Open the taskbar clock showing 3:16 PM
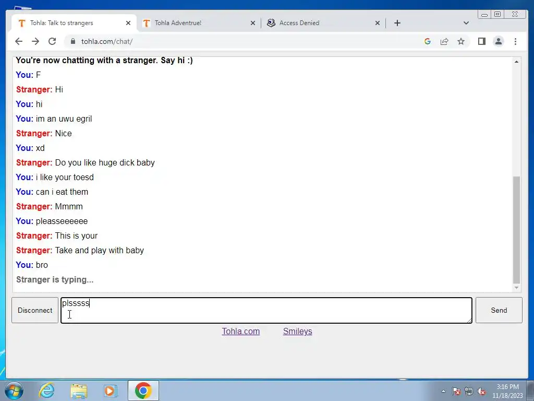Image resolution: width=534 pixels, height=401 pixels. 507,391
